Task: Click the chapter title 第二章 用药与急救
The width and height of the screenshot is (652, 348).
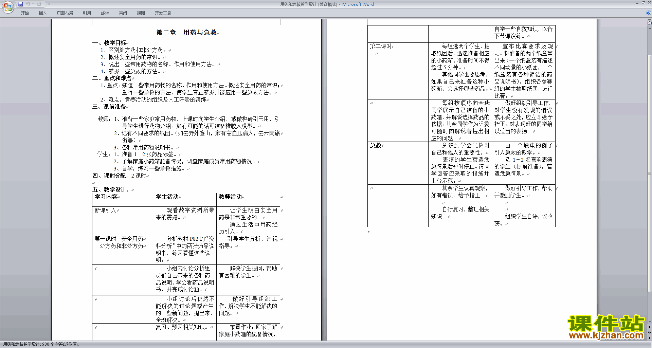Action: coord(186,33)
